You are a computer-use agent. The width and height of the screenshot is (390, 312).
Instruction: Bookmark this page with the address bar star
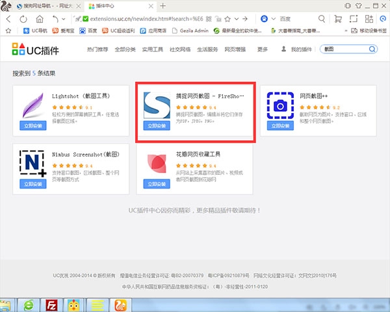[x=227, y=19]
